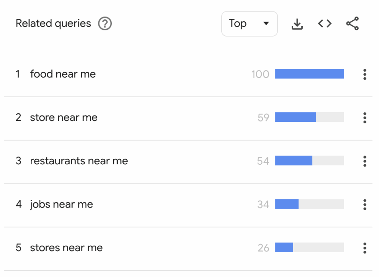This screenshot has width=379, height=277.
Task: Open the jobs near me query
Action: [61, 204]
